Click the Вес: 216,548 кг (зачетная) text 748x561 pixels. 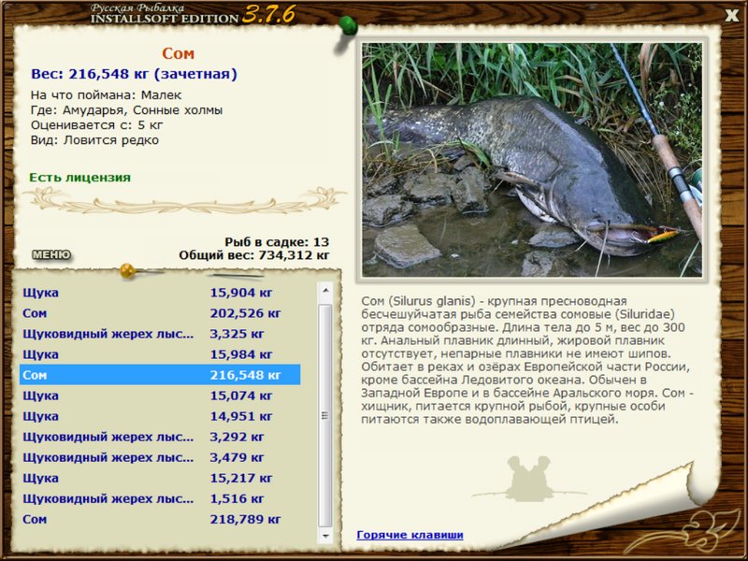tap(134, 74)
